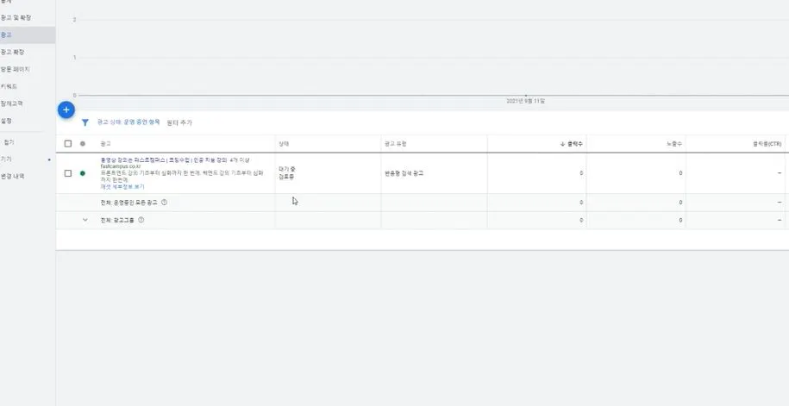Click the 반응형 검색 광고 cell

pos(404,173)
